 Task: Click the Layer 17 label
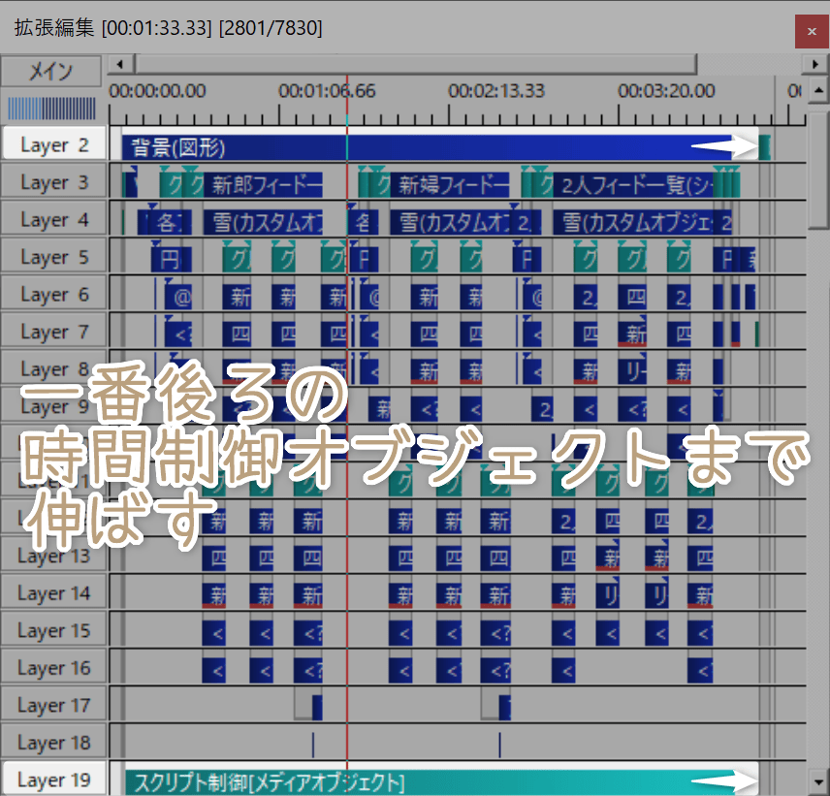tap(53, 704)
